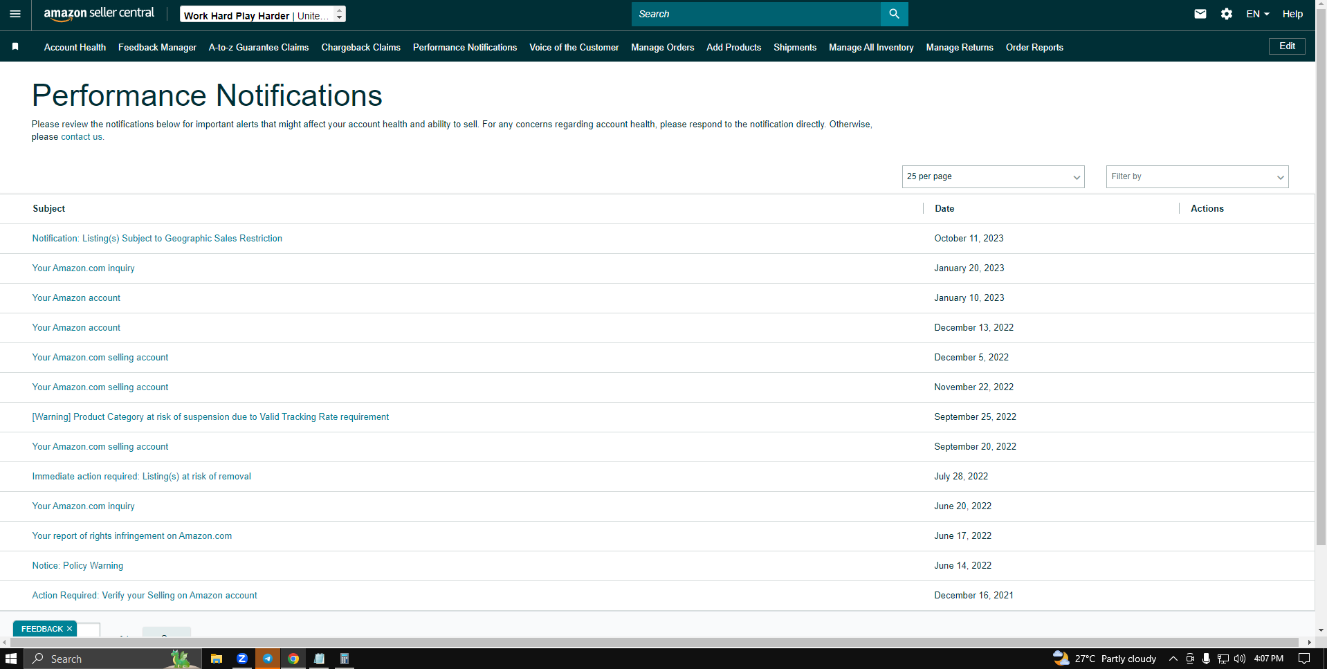1327x669 pixels.
Task: Go to A-to-z Guarantee Claims
Action: 259,47
